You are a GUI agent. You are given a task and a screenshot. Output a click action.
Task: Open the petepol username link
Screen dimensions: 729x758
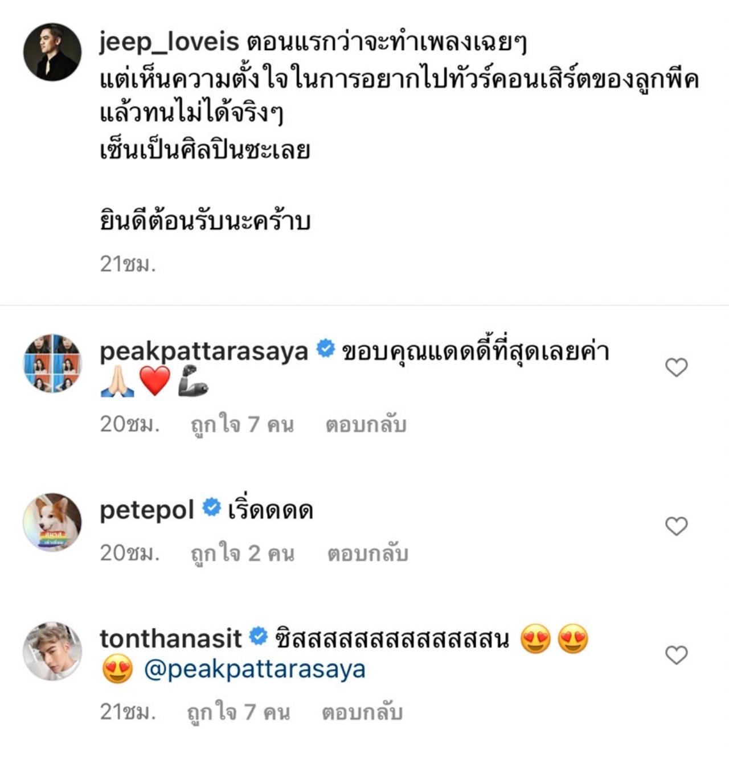tap(147, 510)
